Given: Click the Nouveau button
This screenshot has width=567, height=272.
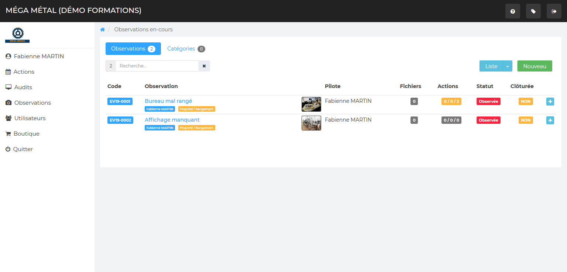Looking at the screenshot, I should pos(535,66).
